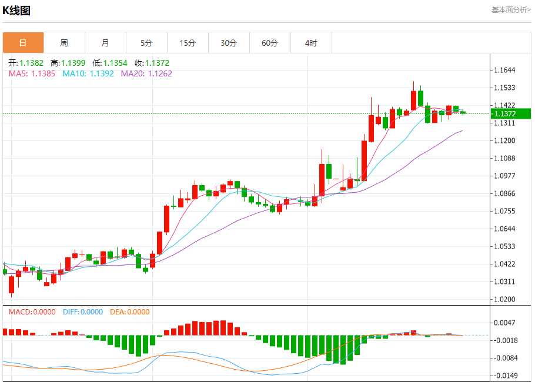Viewport: 535px width, 382px height.
Task: Open the 30分 timeframe tab
Action: click(229, 43)
